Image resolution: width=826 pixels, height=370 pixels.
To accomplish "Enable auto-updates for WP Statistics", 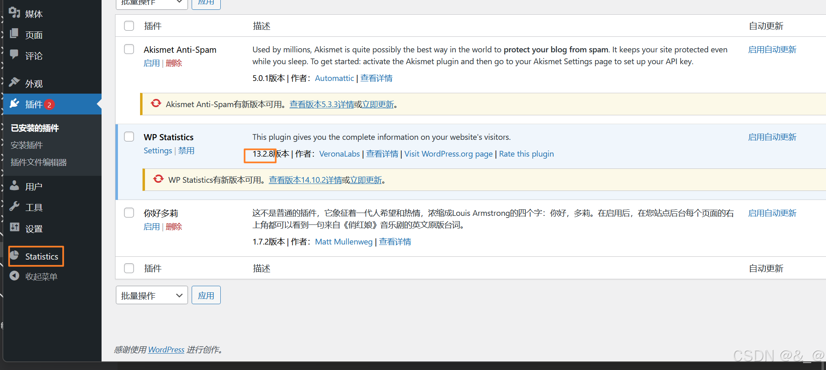I will (772, 137).
